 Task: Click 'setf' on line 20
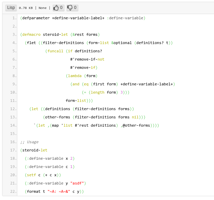(x=31, y=175)
